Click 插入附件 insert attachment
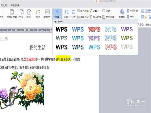 coord(95,17)
